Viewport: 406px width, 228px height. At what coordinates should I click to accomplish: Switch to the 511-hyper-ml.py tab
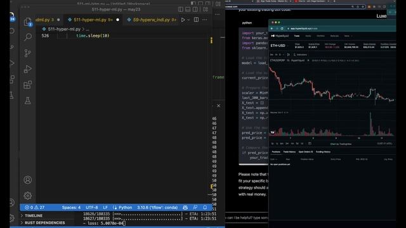click(x=93, y=20)
